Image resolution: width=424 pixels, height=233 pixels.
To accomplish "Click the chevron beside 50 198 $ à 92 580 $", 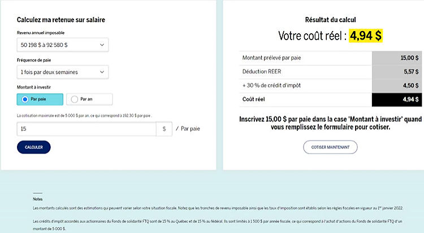I will pyautogui.click(x=102, y=45).
